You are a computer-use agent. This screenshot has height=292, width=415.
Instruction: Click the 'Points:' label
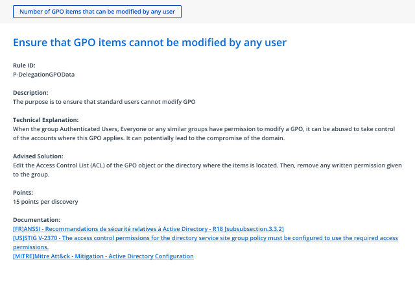[x=23, y=193]
